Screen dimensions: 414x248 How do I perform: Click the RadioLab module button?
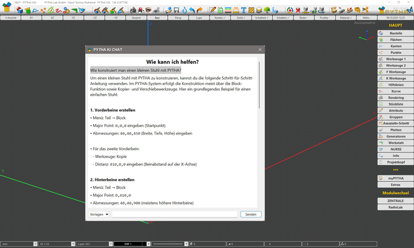tap(395, 207)
